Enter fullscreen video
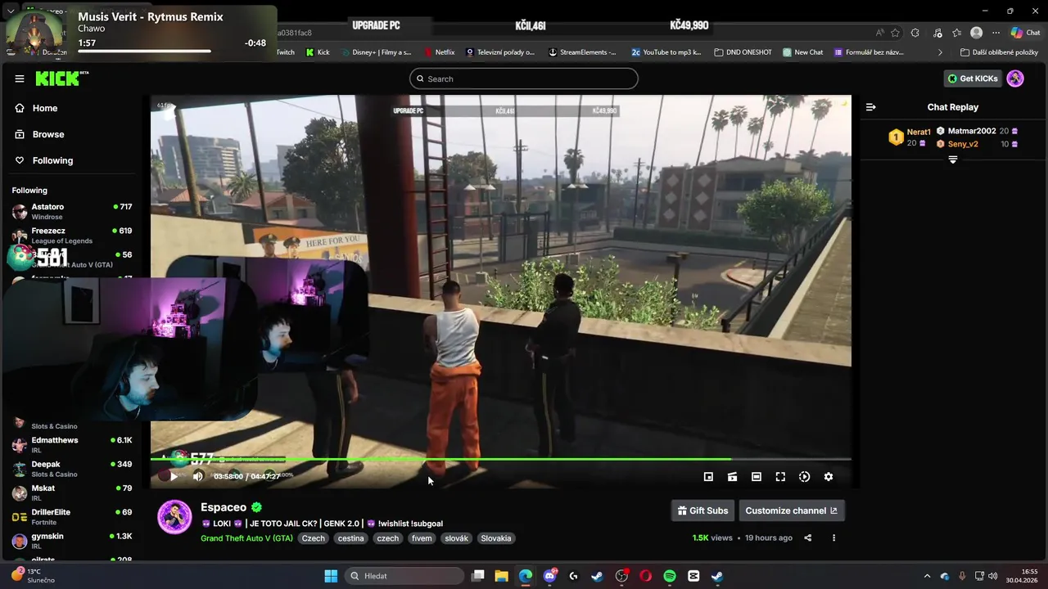The width and height of the screenshot is (1048, 589). tap(780, 477)
